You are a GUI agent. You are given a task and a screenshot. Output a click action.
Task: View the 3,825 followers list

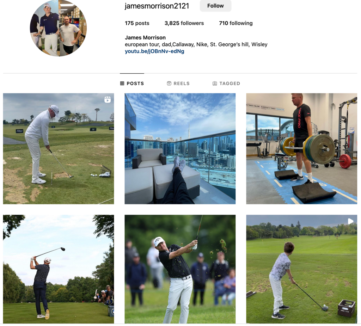click(184, 23)
